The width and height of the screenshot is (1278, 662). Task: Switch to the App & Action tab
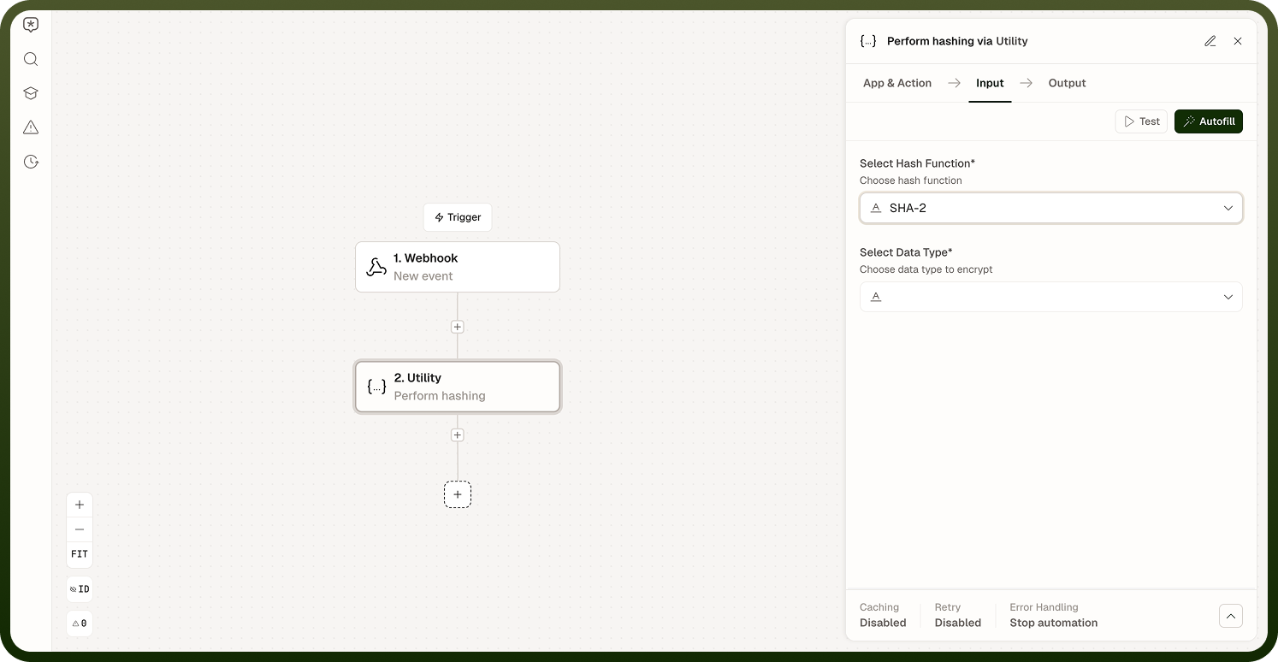coord(896,83)
